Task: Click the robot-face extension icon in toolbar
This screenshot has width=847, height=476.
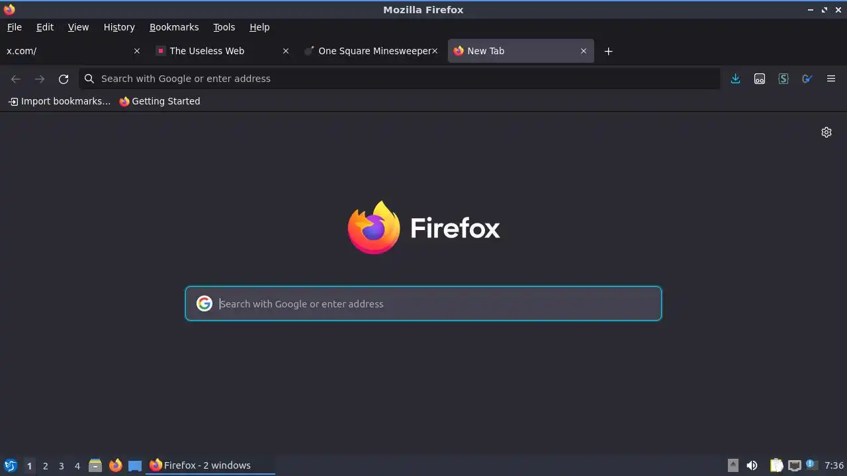Action: coord(760,79)
